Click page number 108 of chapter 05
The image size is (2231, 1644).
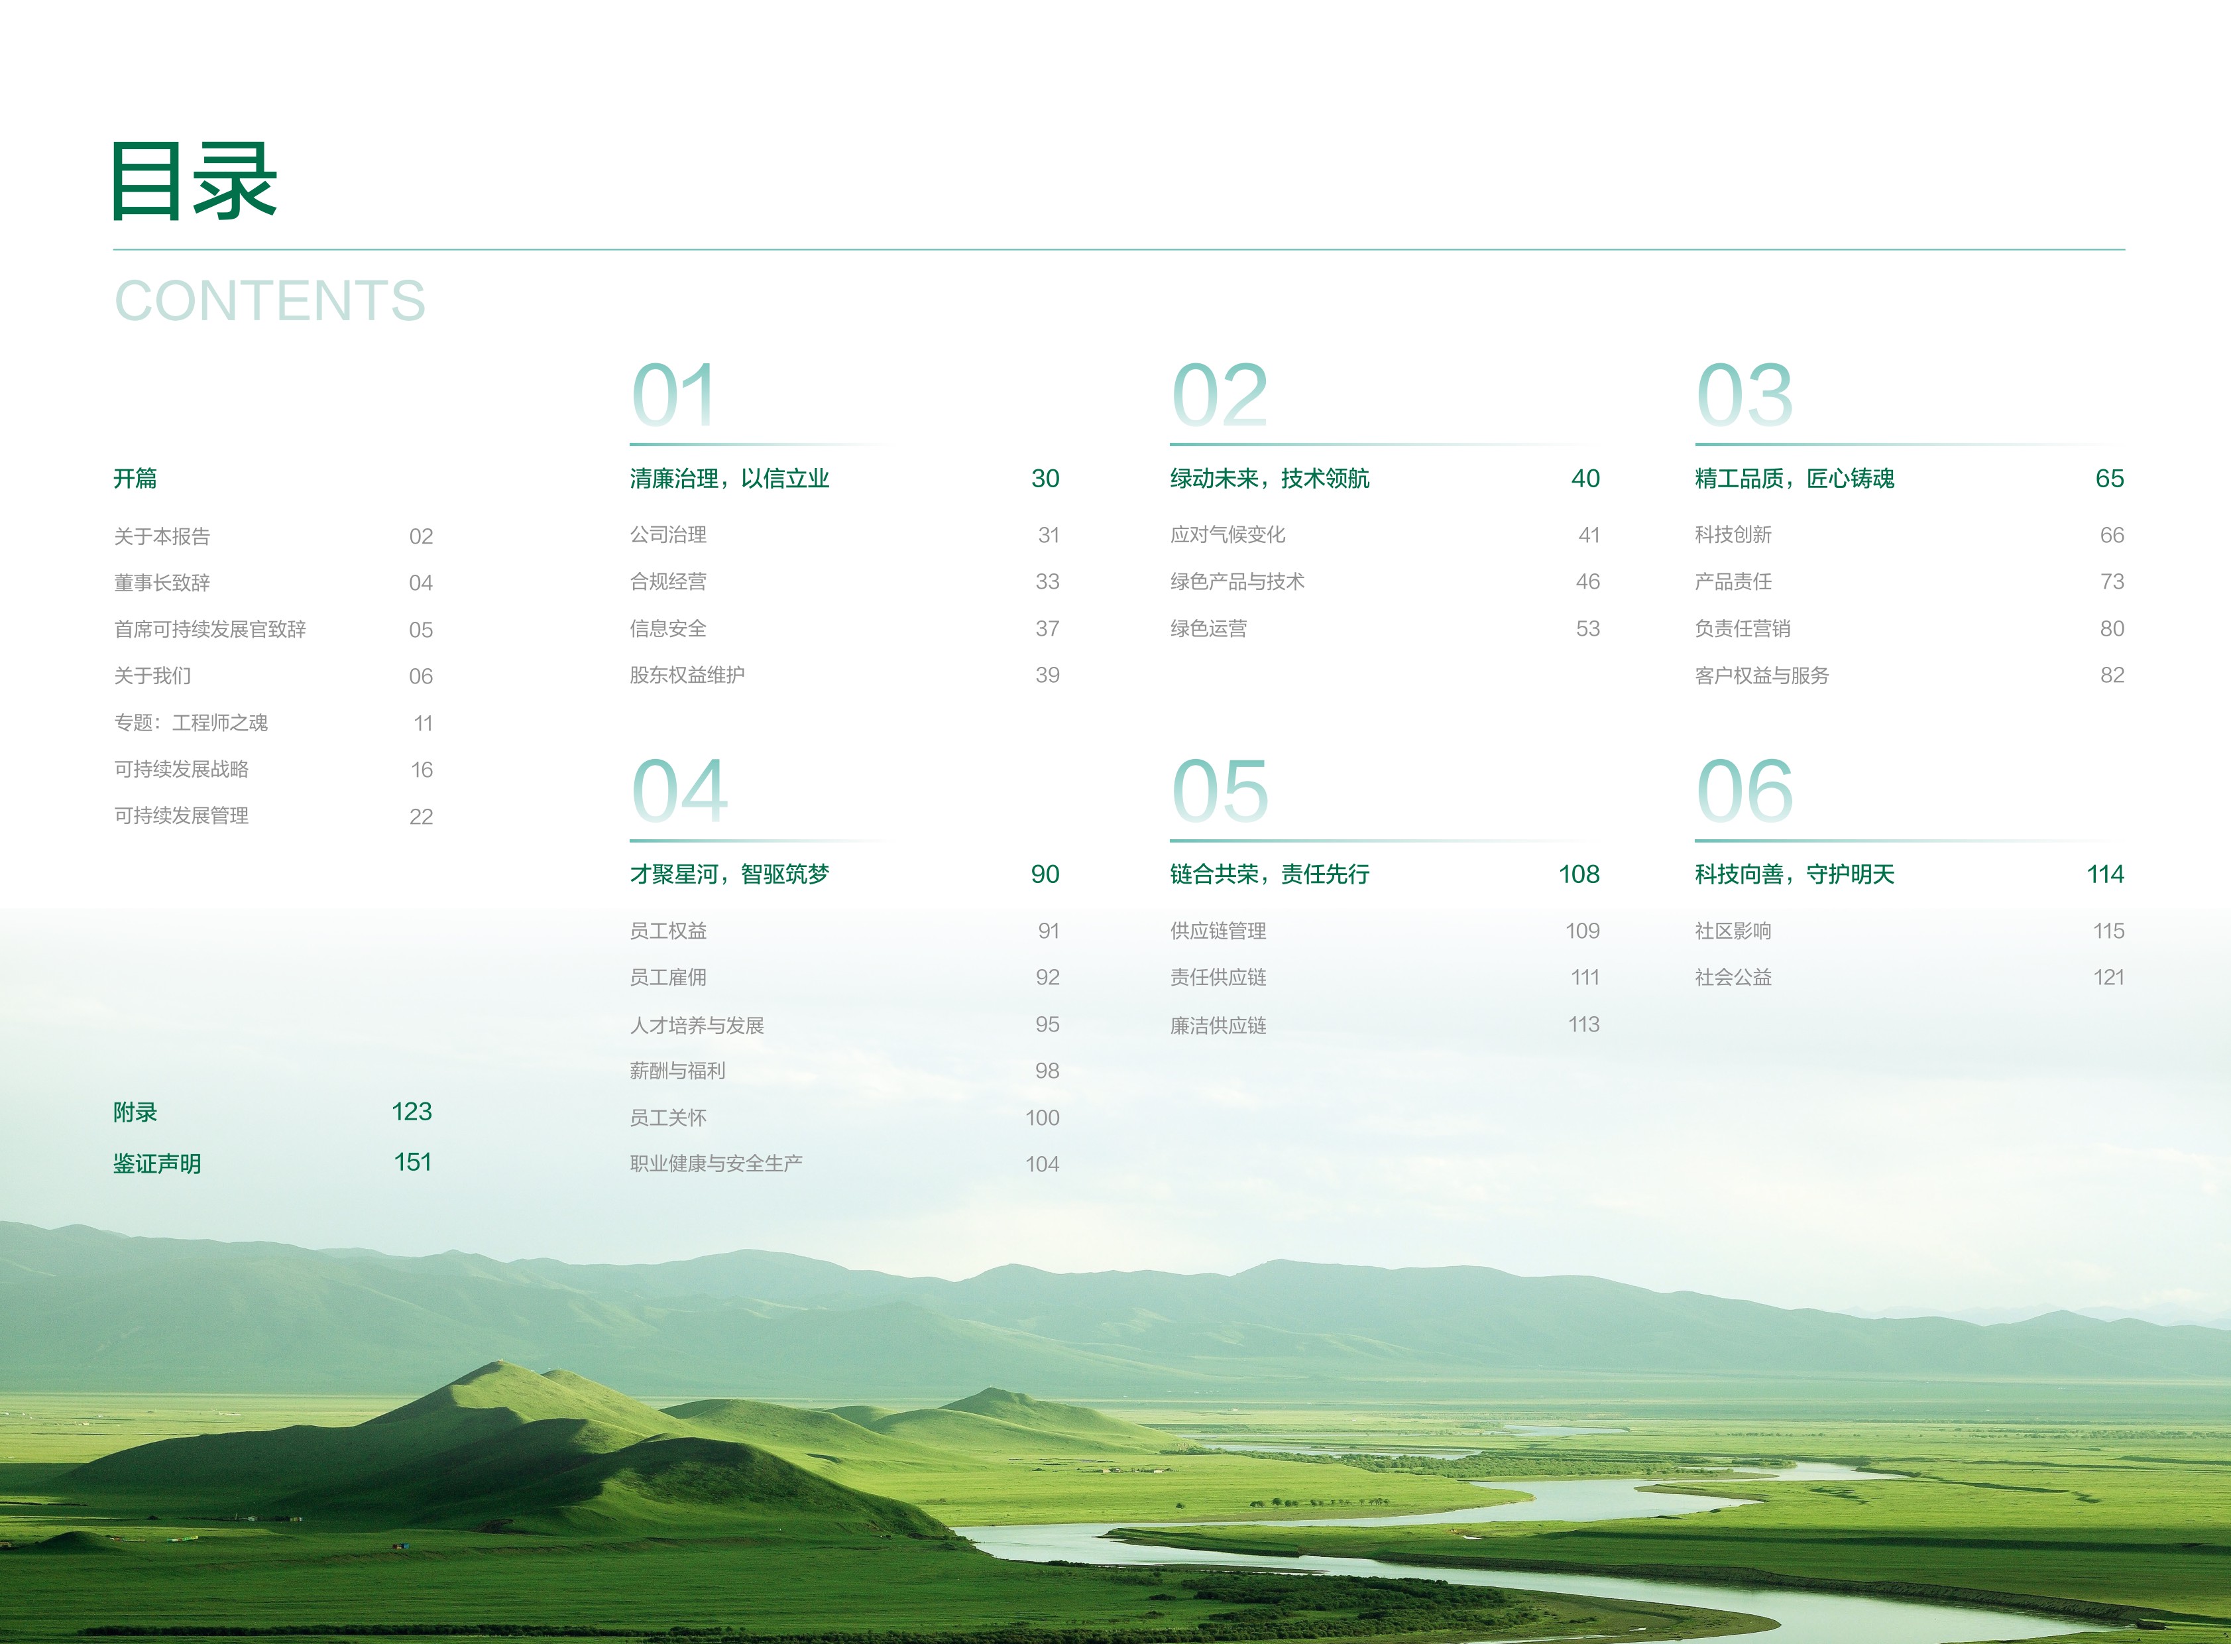(x=1579, y=875)
